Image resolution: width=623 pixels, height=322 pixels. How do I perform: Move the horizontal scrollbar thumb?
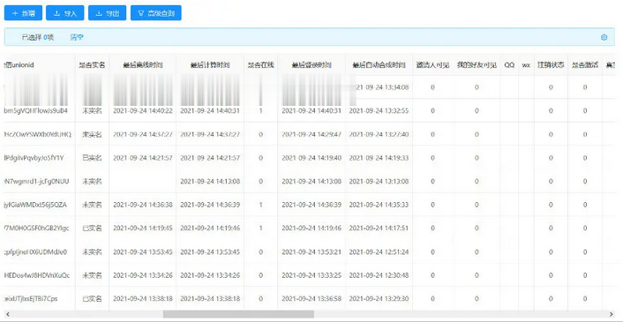click(238, 314)
